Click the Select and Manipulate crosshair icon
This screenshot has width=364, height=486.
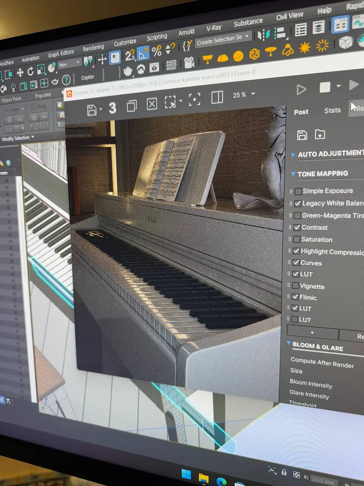[x=102, y=60]
